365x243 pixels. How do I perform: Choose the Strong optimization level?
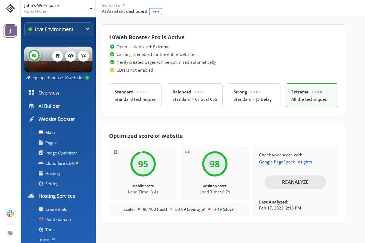tap(254, 95)
